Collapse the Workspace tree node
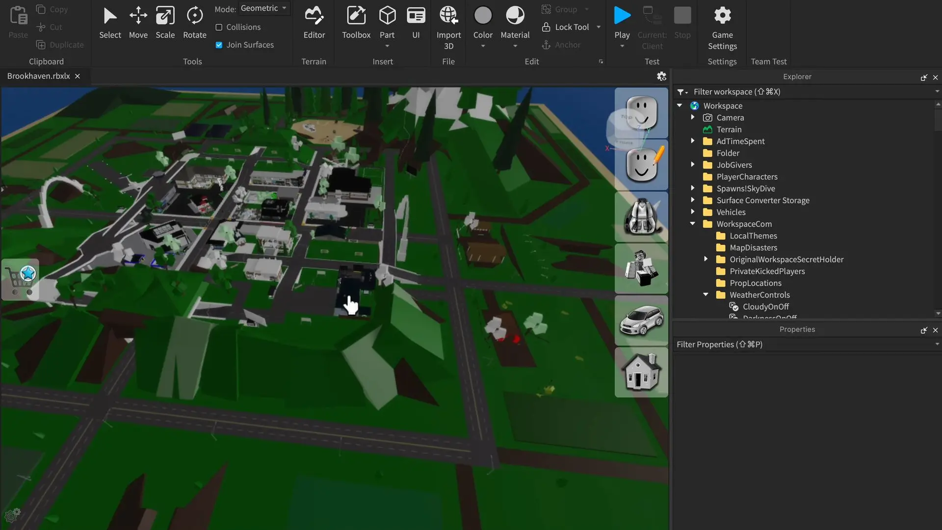This screenshot has width=942, height=530. point(680,106)
